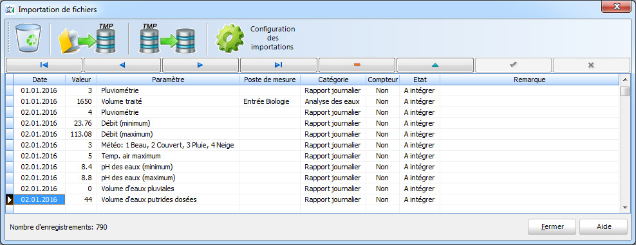Click the record count status text
The image size is (636, 245).
[59, 228]
